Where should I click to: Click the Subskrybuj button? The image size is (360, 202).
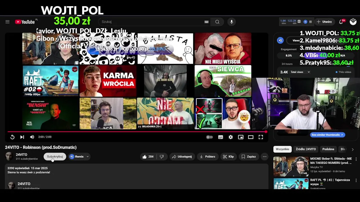pyautogui.click(x=55, y=157)
